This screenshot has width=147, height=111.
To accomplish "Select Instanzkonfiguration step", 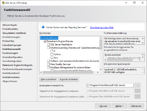I will point(12,57).
